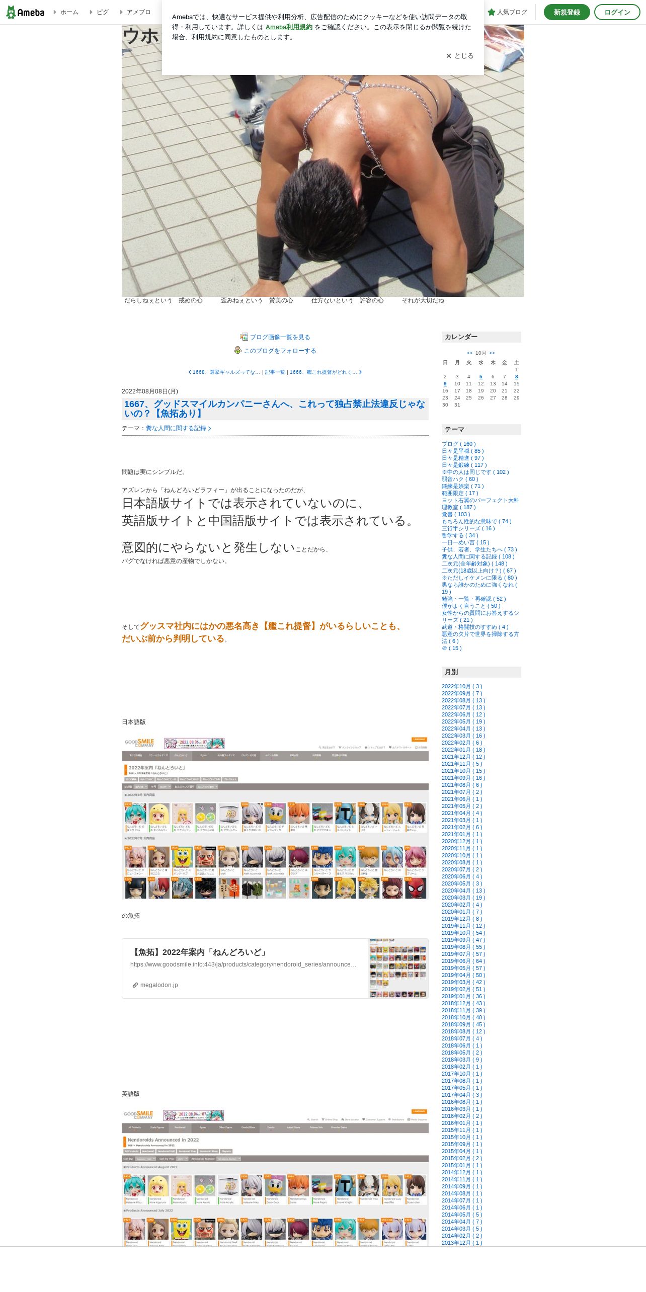Open archive 2018年12月 ( 43 )
This screenshot has width=646, height=1292.
463,1003
